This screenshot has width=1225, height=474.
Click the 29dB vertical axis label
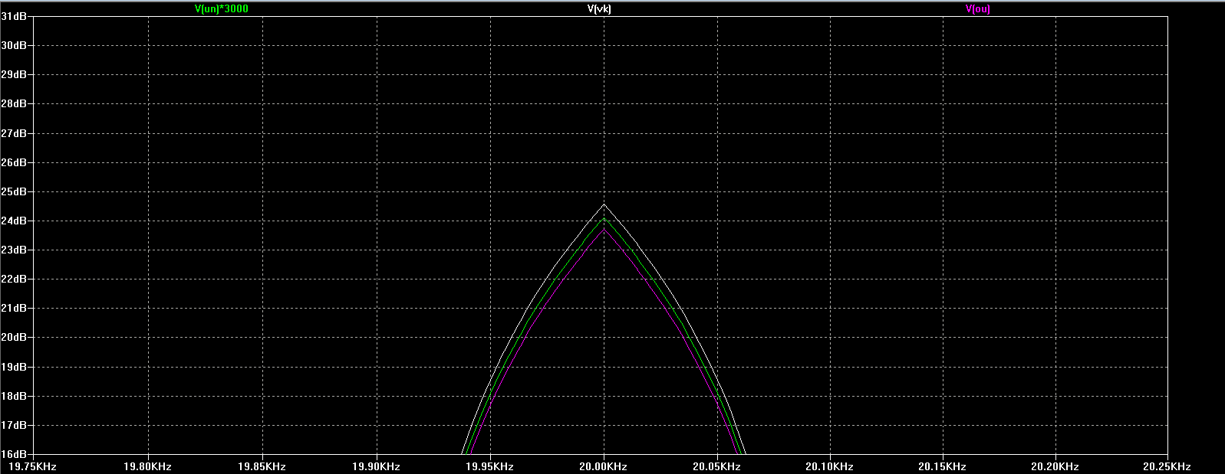pos(14,74)
